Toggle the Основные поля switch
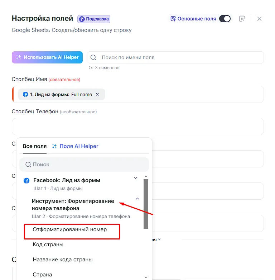The image size is (275, 280). click(225, 19)
